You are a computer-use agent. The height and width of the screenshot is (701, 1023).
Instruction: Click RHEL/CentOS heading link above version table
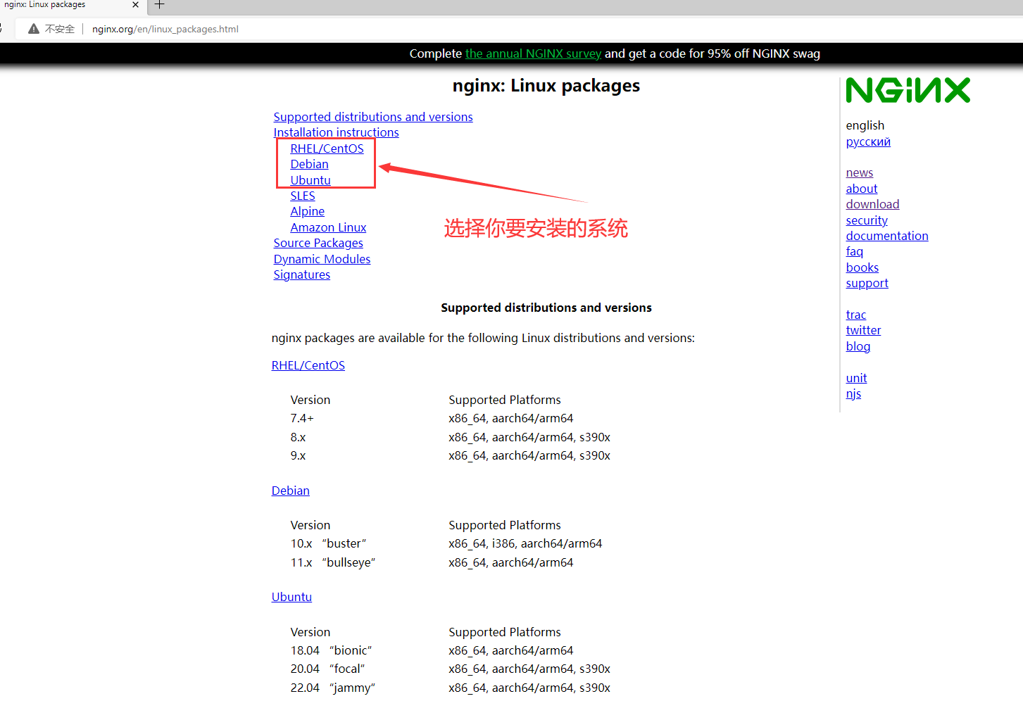[308, 365]
